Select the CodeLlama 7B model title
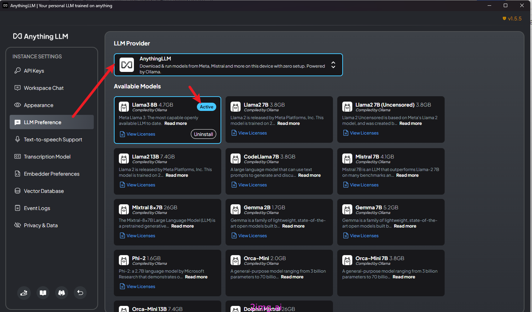 click(270, 157)
